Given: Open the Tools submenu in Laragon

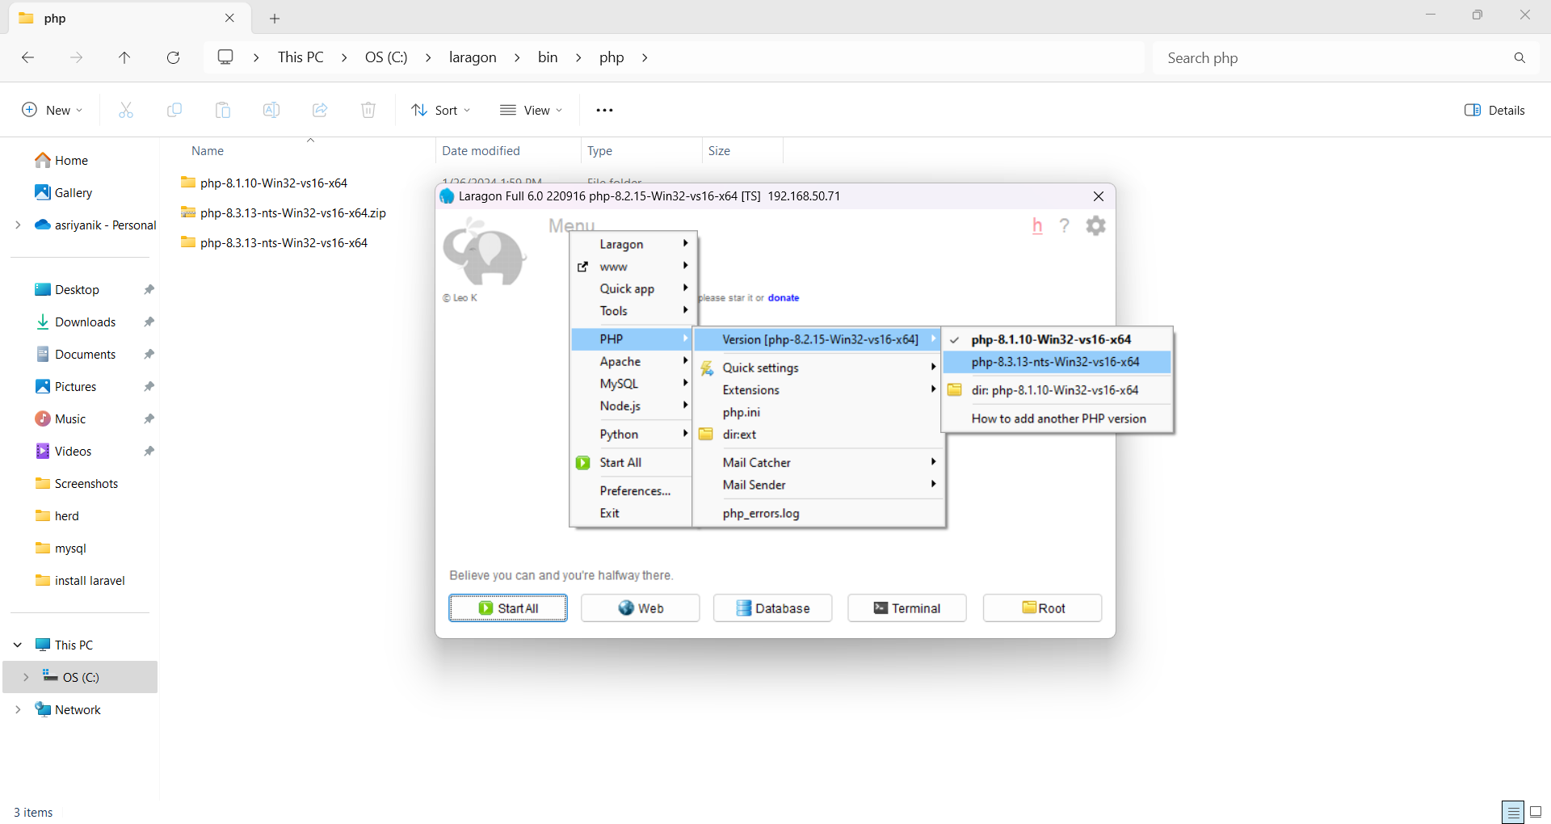Looking at the screenshot, I should tap(614, 311).
